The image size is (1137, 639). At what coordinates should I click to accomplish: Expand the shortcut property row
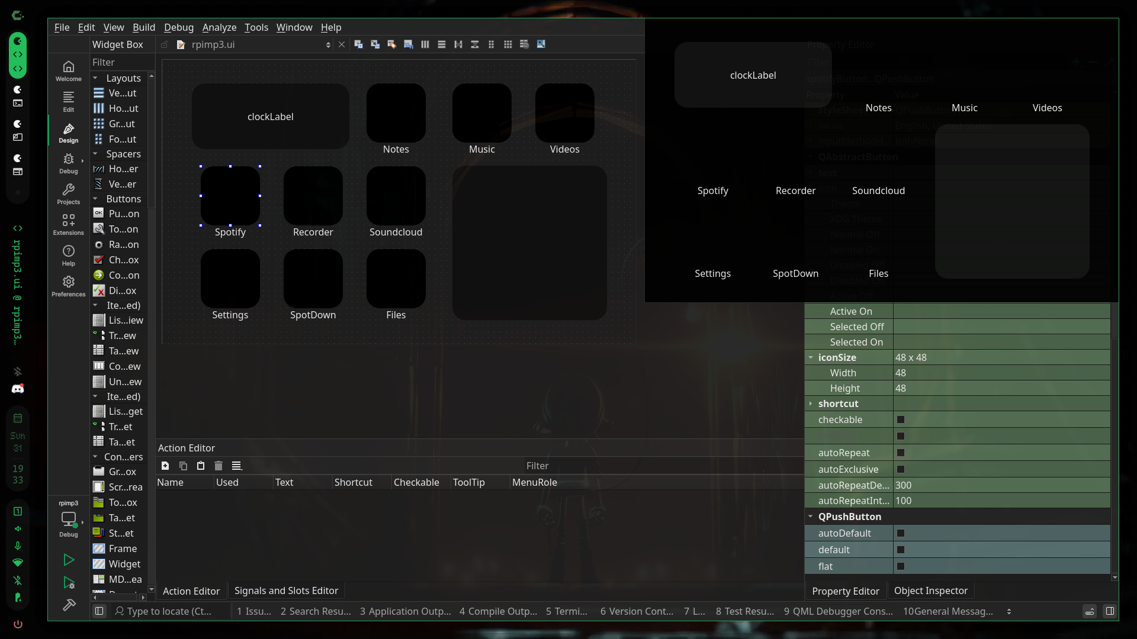tap(811, 404)
